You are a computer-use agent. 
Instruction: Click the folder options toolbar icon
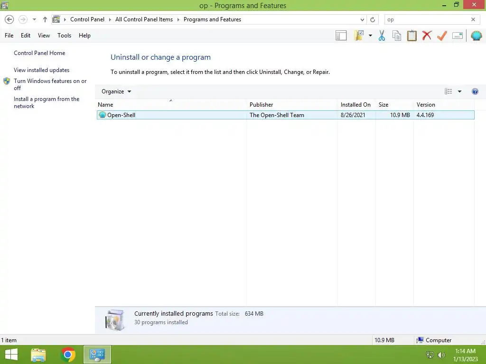(359, 36)
